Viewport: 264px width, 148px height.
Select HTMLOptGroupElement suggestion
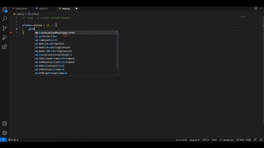pyautogui.click(x=76, y=73)
